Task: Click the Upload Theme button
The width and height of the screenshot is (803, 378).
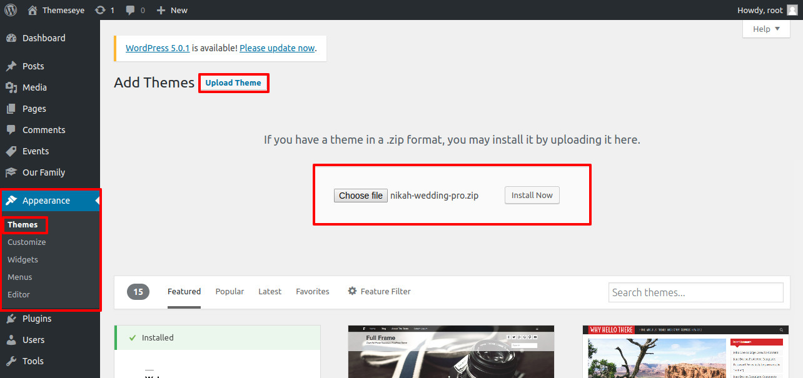Action: (233, 82)
